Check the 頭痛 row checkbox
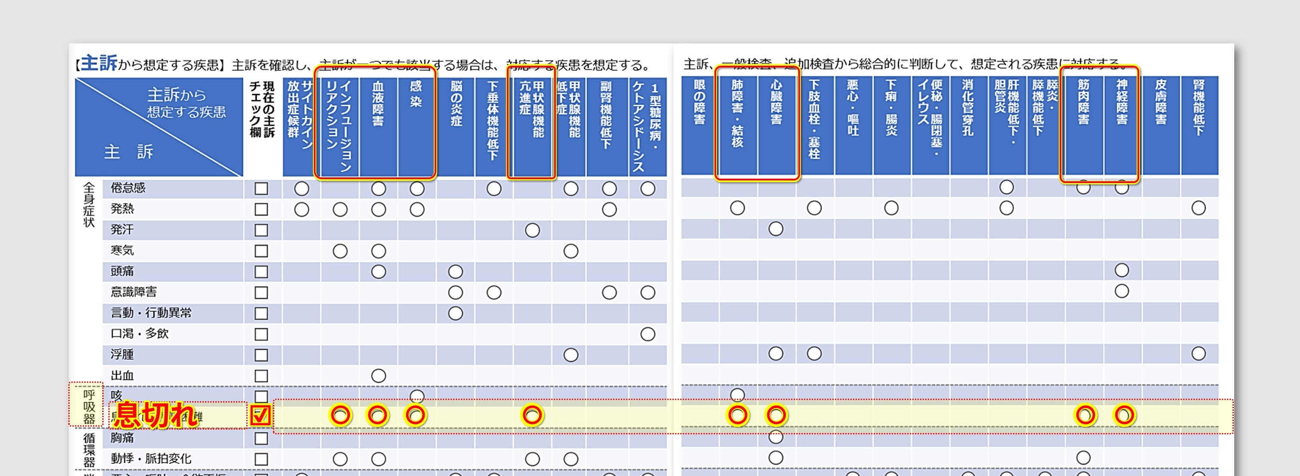The height and width of the screenshot is (476, 1300). click(x=261, y=272)
